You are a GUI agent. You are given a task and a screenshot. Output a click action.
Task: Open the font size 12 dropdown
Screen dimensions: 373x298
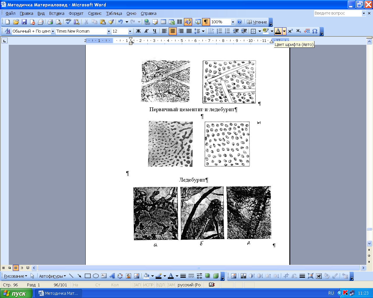130,31
